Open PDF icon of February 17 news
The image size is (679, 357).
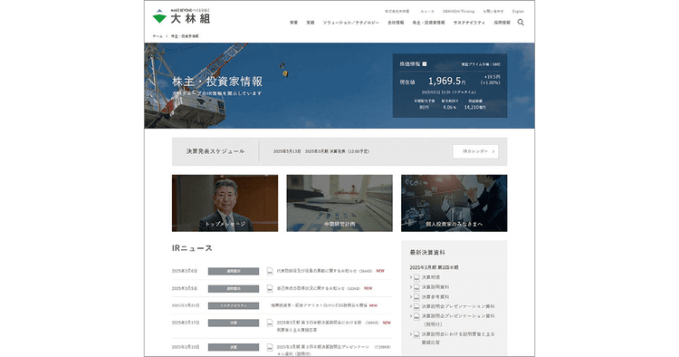tap(270, 323)
